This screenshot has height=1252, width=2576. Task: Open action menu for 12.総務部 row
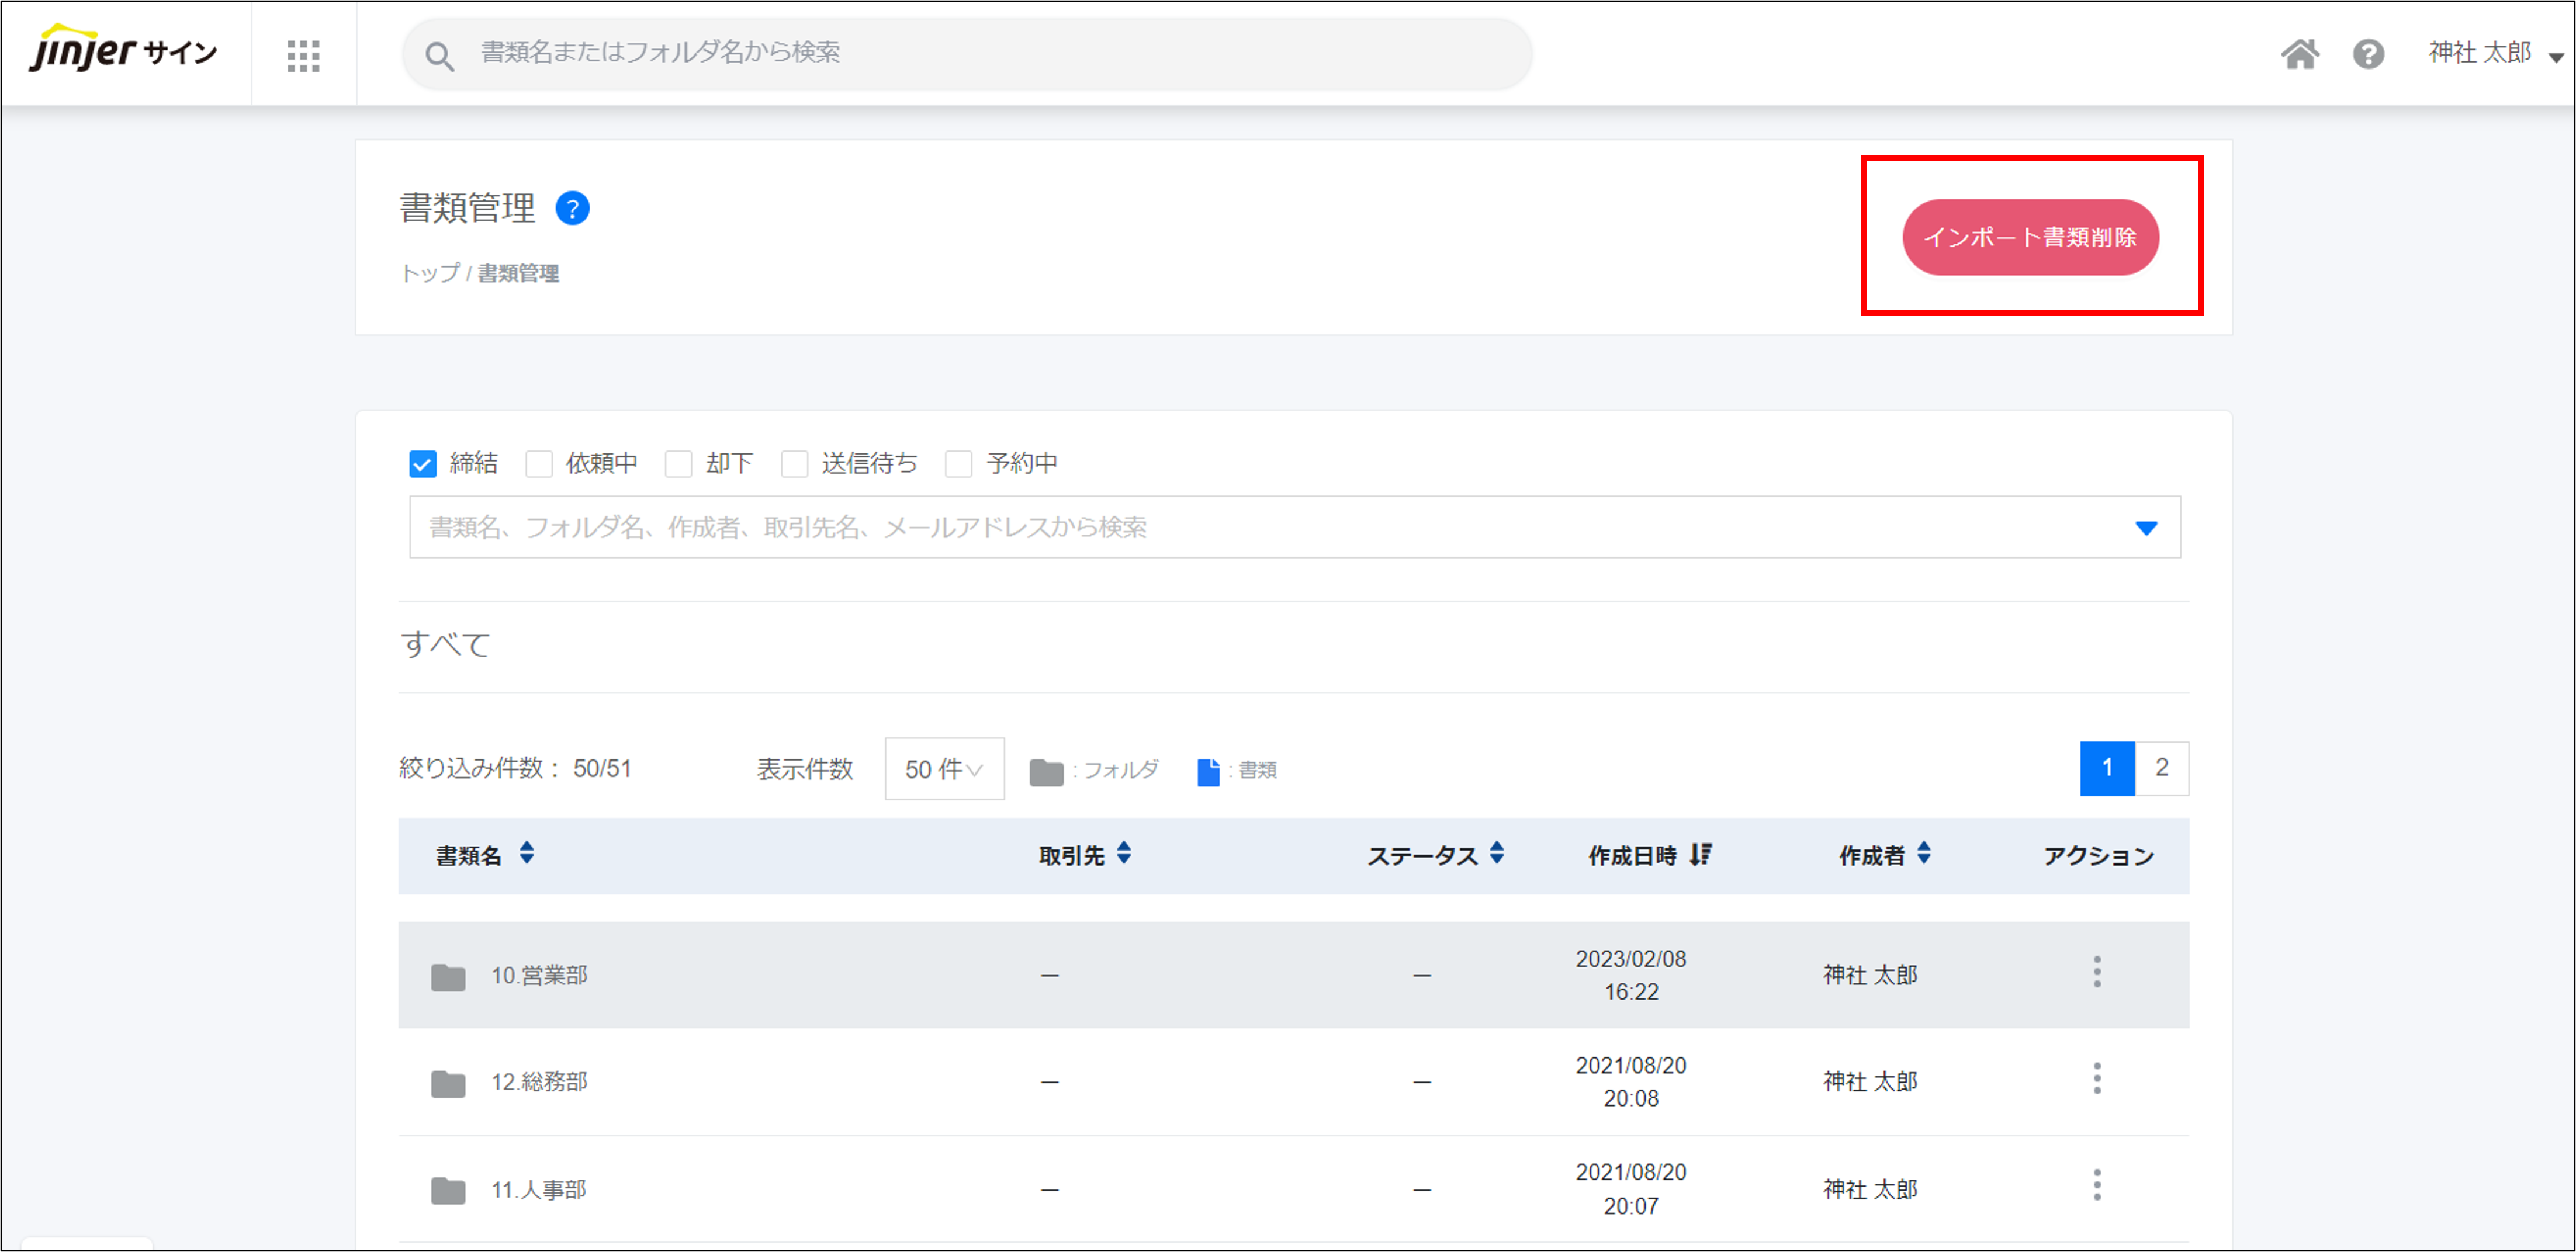(2097, 1079)
